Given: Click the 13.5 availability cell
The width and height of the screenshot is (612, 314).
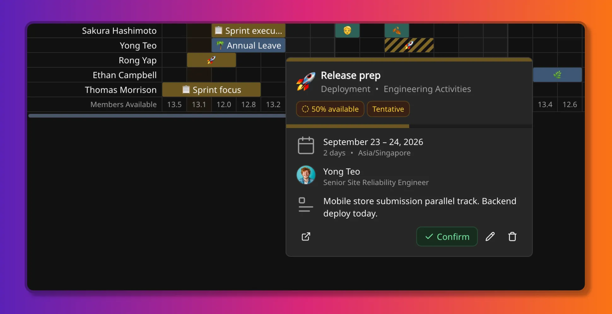Looking at the screenshot, I should (174, 104).
